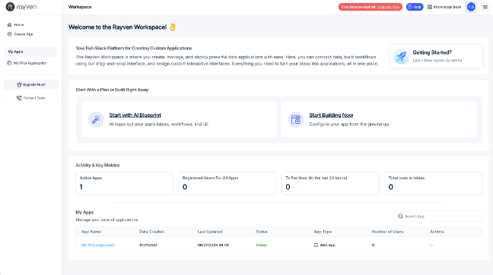The width and height of the screenshot is (493, 275).
Task: Click the App Name column header
Action: click(91, 232)
